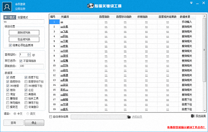Enable the 神马下拉 data source
This screenshot has width=208, height=132.
coord(26,103)
